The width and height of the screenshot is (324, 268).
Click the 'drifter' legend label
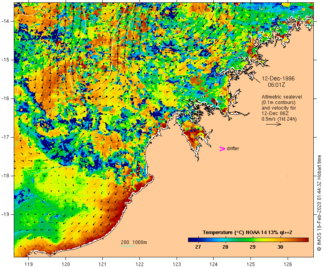[233, 149]
